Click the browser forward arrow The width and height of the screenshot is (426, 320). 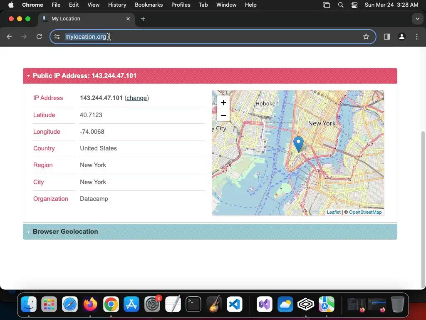coord(24,37)
